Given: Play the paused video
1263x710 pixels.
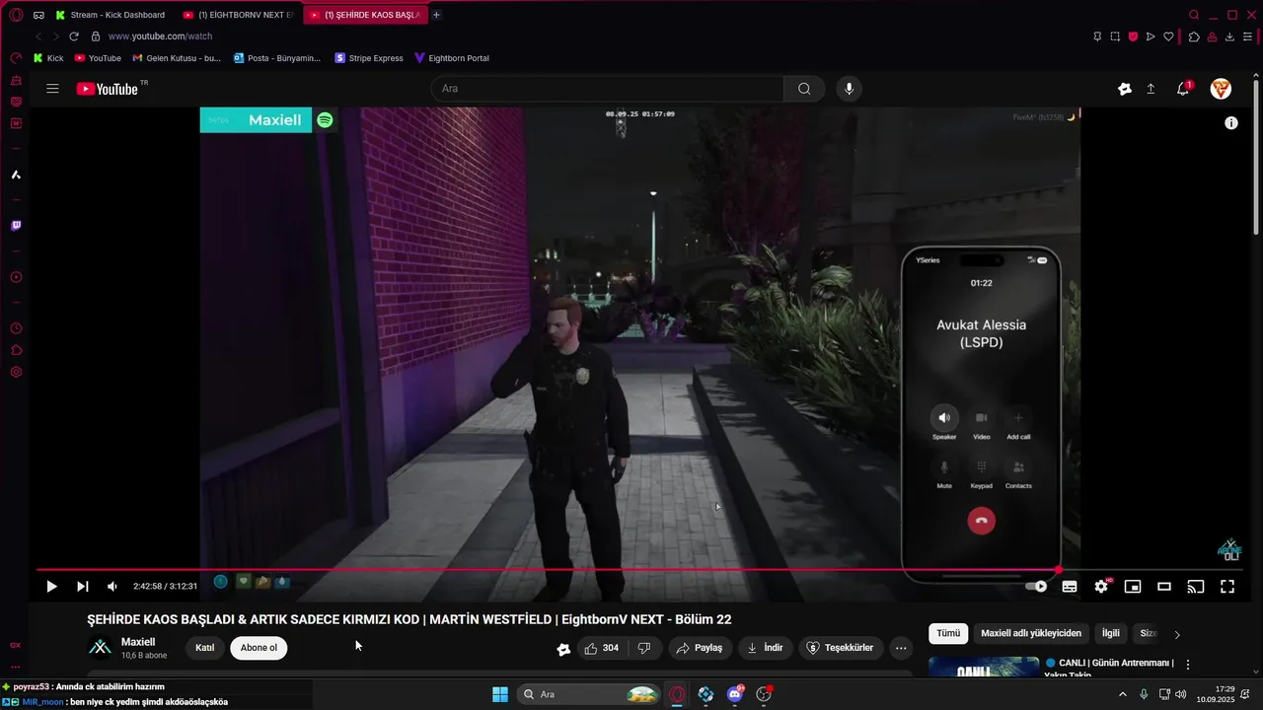Looking at the screenshot, I should point(51,586).
